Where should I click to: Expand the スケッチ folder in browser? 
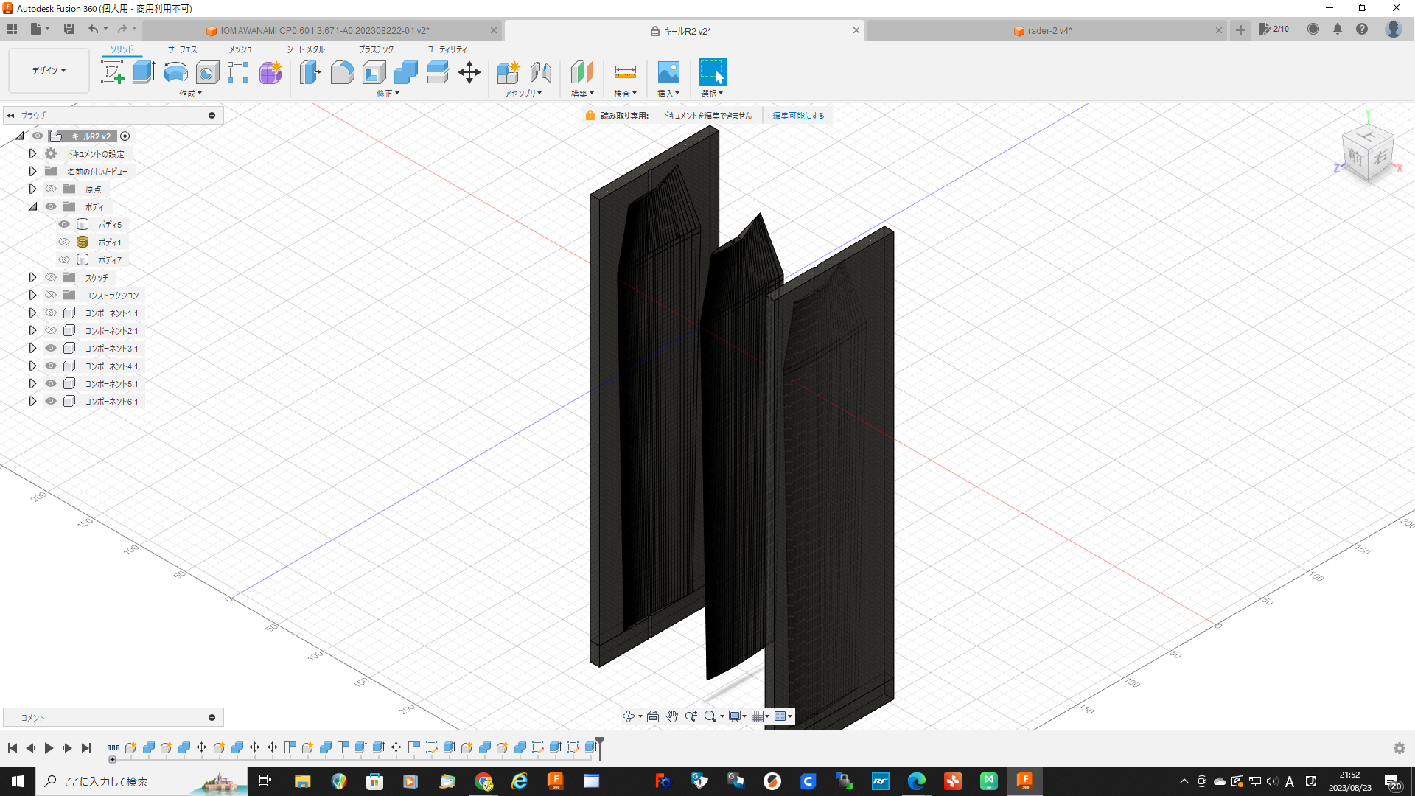coord(32,277)
